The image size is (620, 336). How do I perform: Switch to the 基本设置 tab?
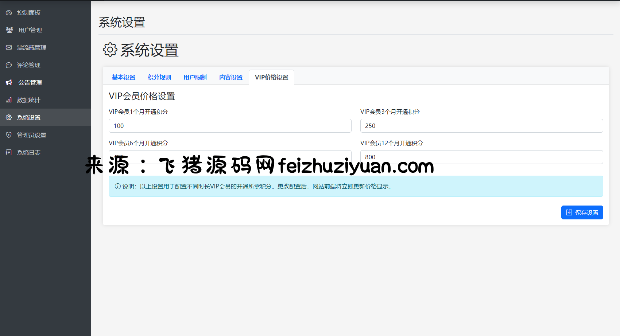pos(124,77)
